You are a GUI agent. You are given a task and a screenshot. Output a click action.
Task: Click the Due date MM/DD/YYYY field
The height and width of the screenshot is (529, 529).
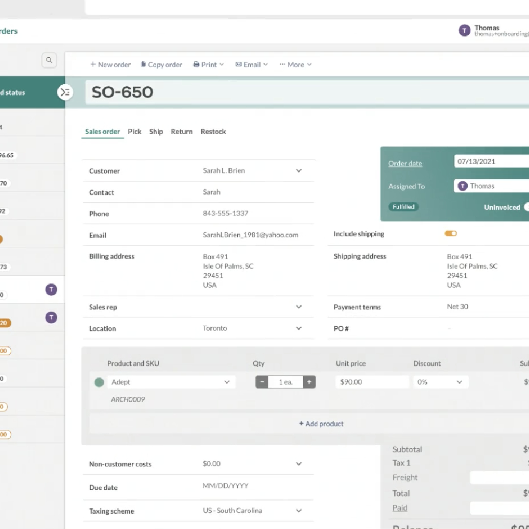click(x=225, y=486)
